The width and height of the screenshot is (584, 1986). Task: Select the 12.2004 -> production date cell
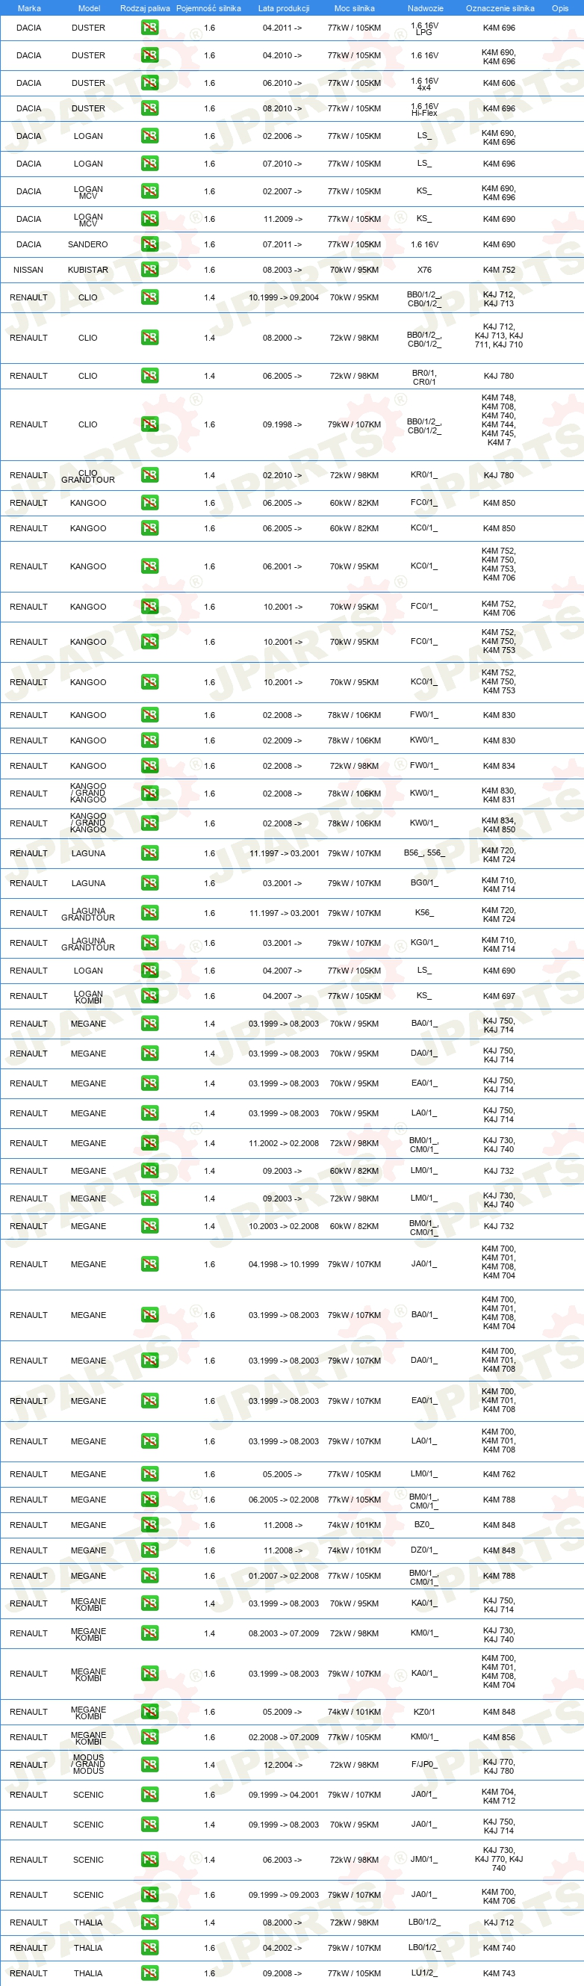283,1766
